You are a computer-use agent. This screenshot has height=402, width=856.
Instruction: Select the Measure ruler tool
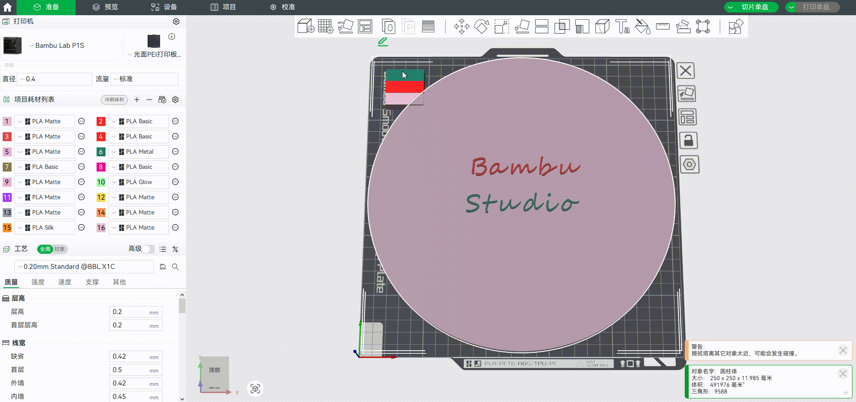(662, 26)
